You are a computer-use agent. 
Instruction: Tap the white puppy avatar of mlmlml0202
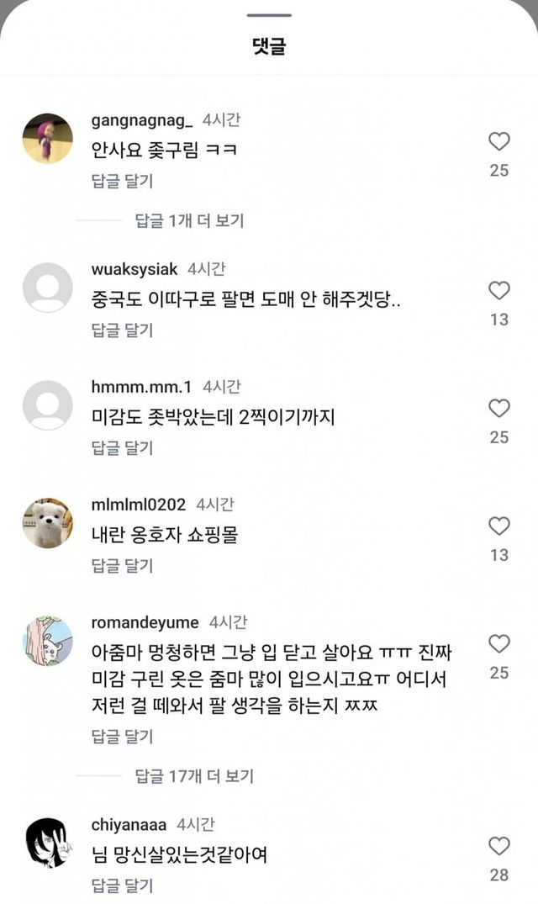[48, 523]
